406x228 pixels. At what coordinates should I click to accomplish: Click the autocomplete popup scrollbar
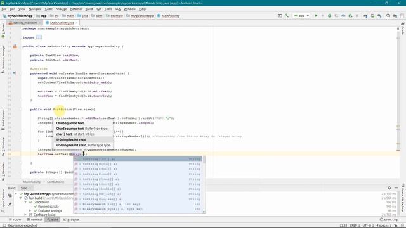tap(204, 160)
